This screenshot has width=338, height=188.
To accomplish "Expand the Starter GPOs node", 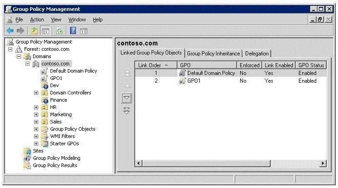I will [36, 143].
